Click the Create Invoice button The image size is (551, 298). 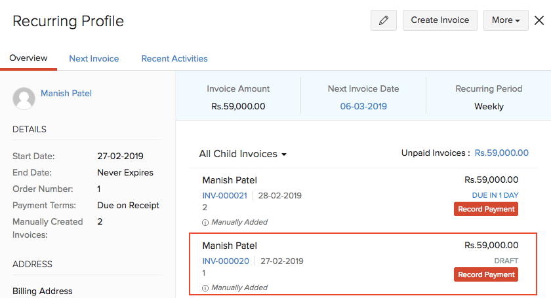[x=439, y=20]
